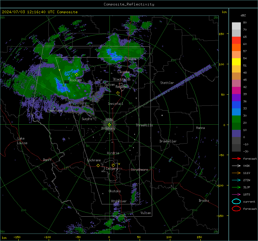
Task: Select the magenta 18TS arrow legend icon
Action: click(x=236, y=195)
